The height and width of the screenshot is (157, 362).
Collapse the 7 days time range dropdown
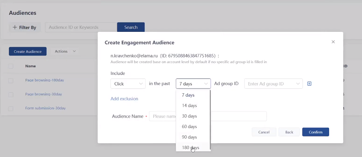(193, 84)
